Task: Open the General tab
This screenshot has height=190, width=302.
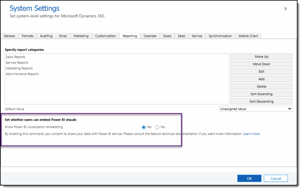Action: click(x=9, y=36)
